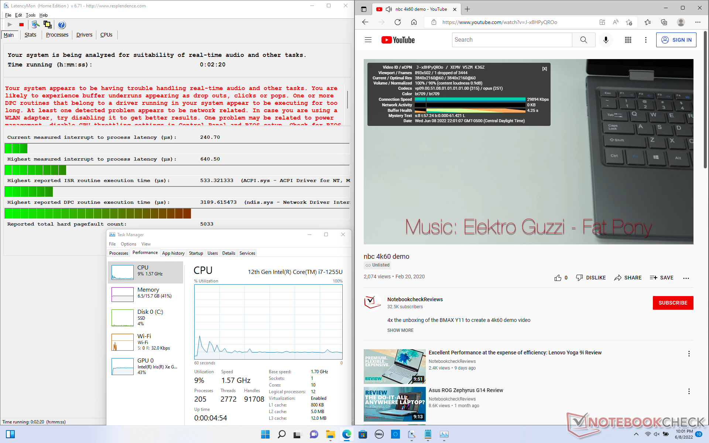Click the Edge profile avatar
Image resolution: width=709 pixels, height=443 pixels.
pos(681,22)
